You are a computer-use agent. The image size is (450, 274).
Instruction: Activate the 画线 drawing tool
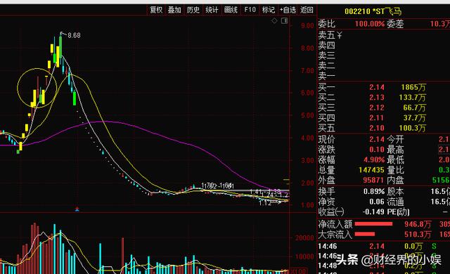click(231, 10)
